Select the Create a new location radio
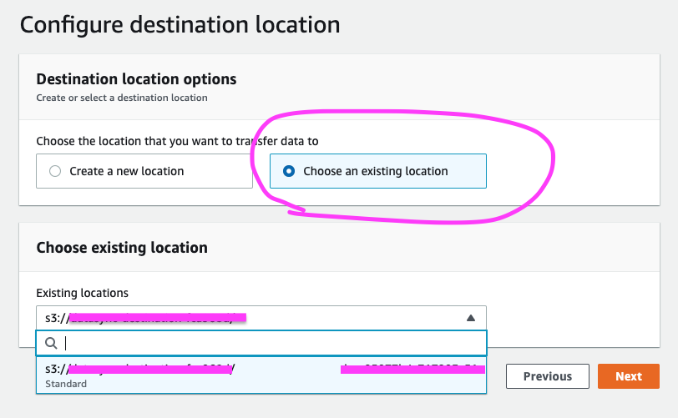This screenshot has height=418, width=678. point(55,171)
